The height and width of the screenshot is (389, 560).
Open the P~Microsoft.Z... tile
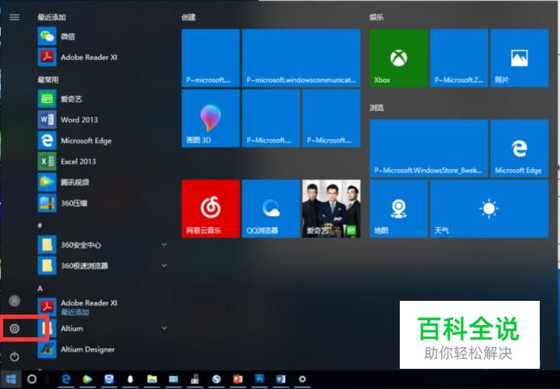pos(459,58)
